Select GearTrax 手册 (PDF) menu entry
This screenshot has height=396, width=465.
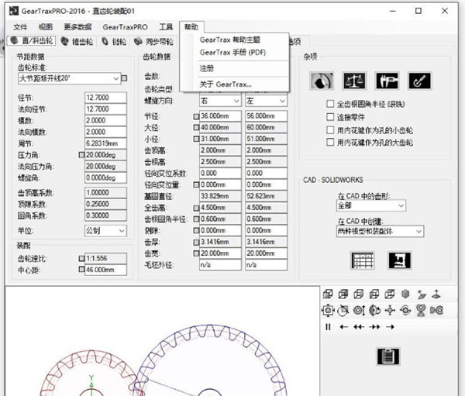[230, 52]
